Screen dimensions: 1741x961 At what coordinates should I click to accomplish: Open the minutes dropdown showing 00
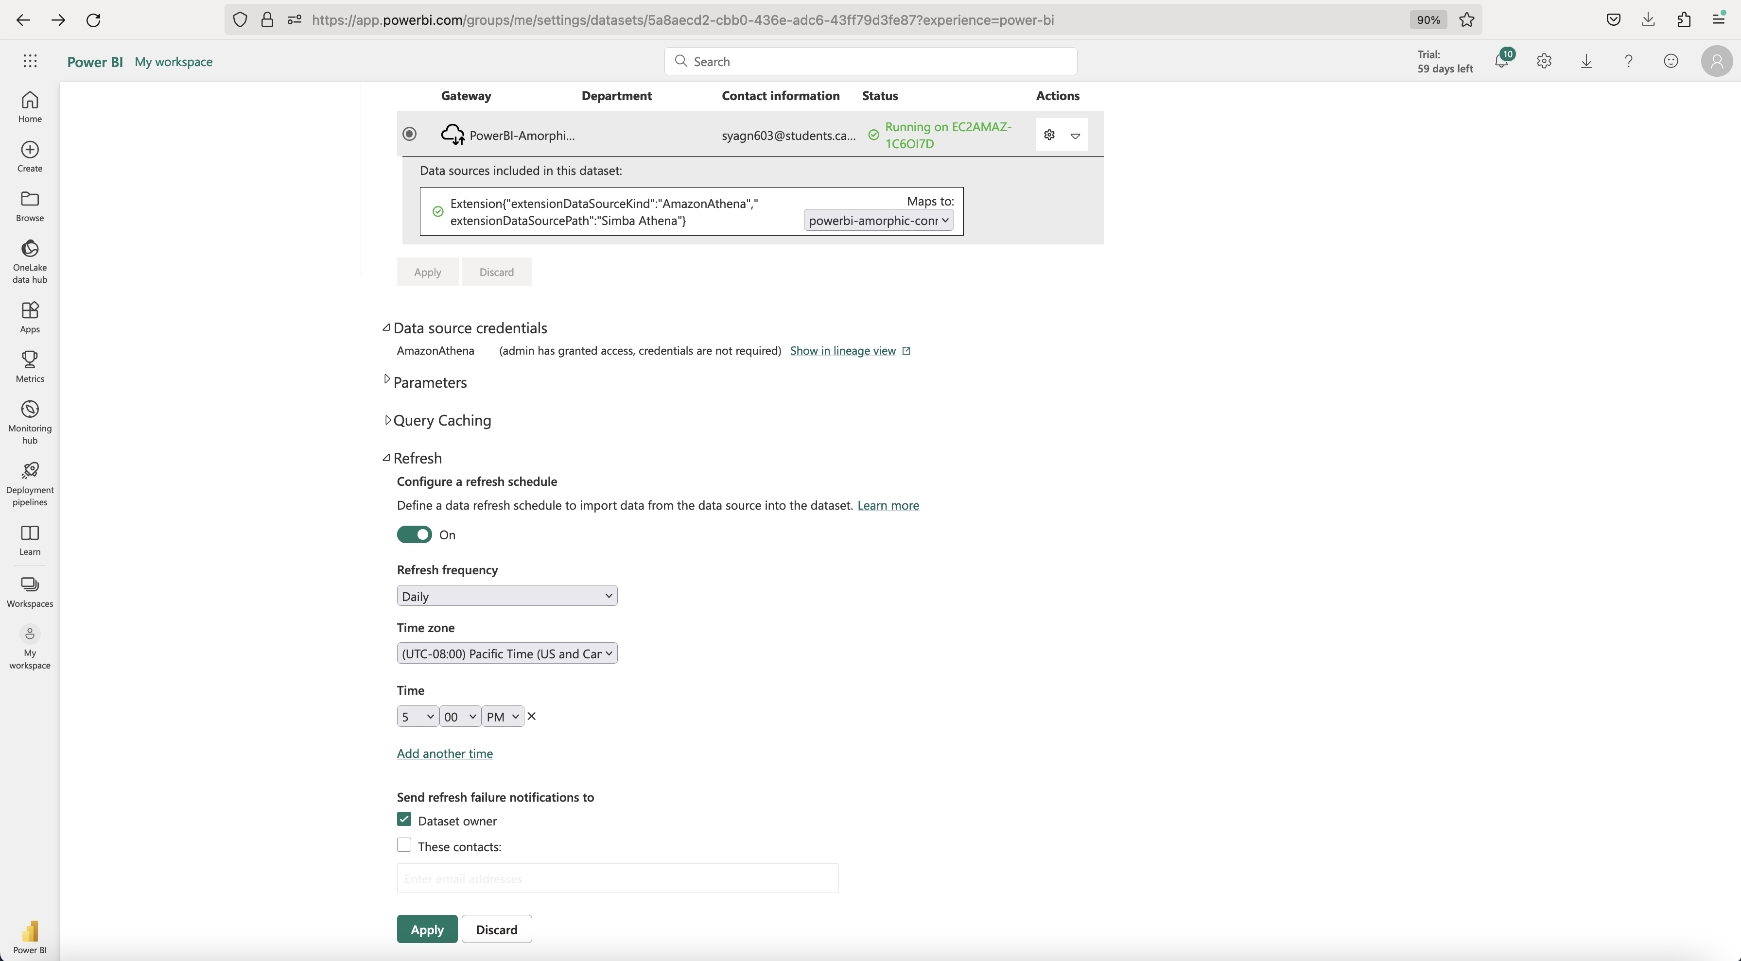coord(460,716)
